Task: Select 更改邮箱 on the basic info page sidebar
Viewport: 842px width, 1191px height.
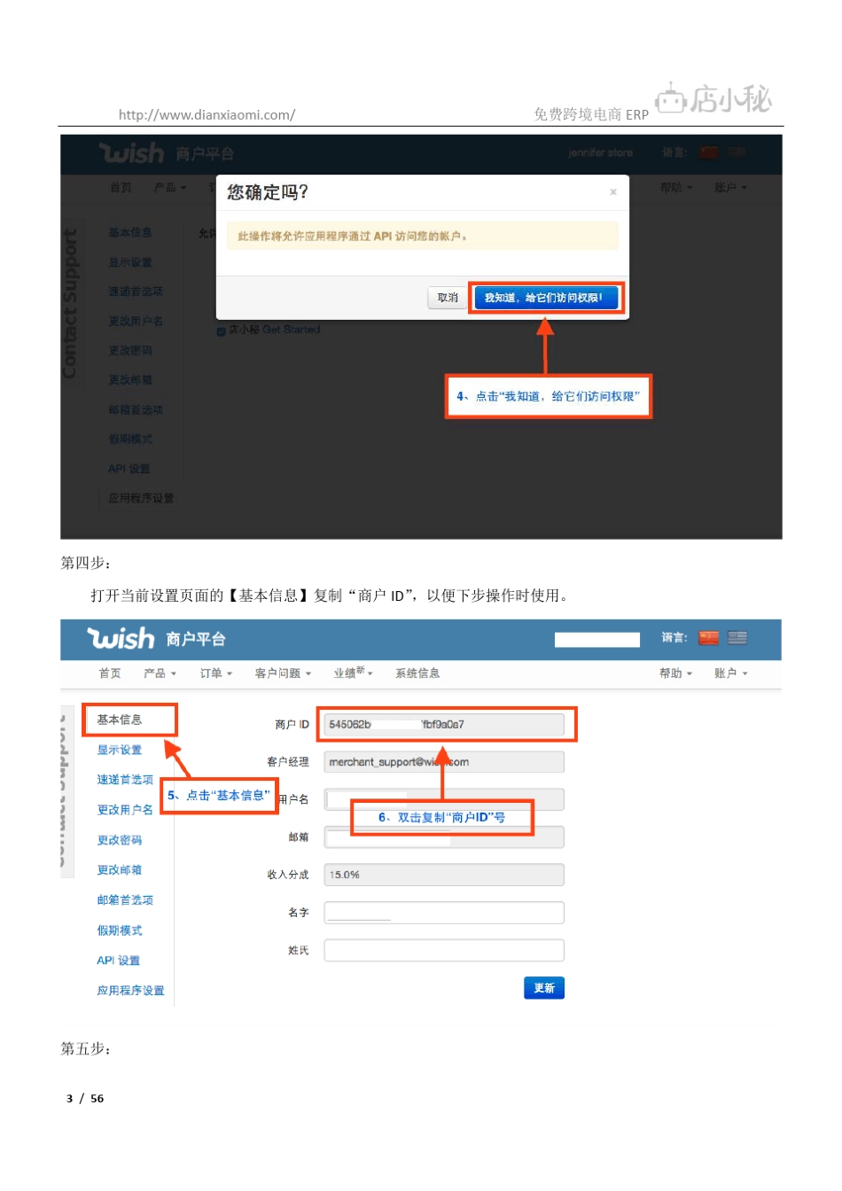Action: (x=120, y=870)
